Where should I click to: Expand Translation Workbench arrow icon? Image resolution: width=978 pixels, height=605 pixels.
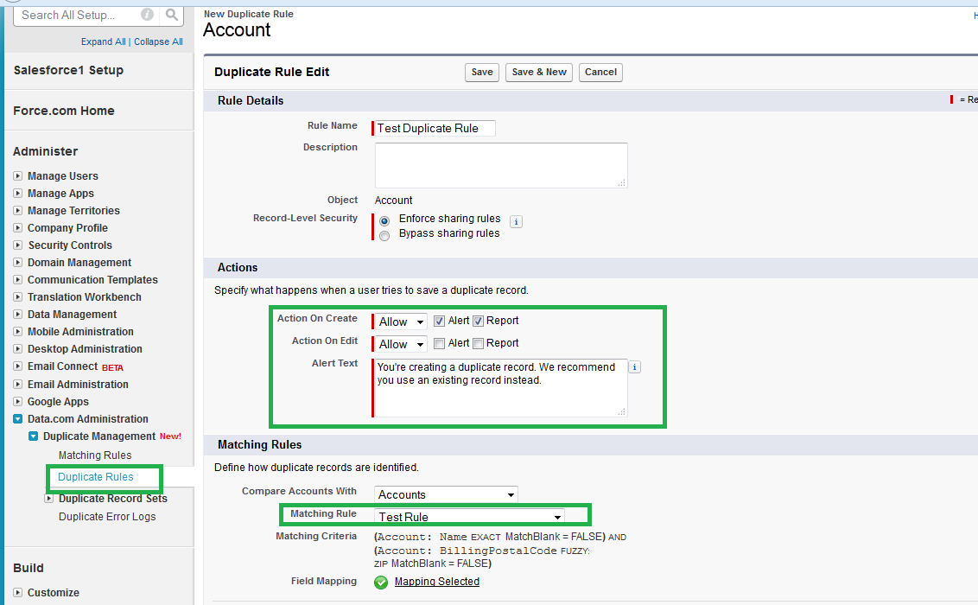(18, 297)
